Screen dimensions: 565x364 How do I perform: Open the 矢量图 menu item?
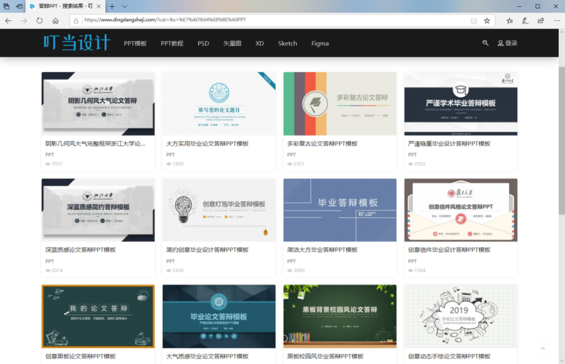[x=232, y=43]
